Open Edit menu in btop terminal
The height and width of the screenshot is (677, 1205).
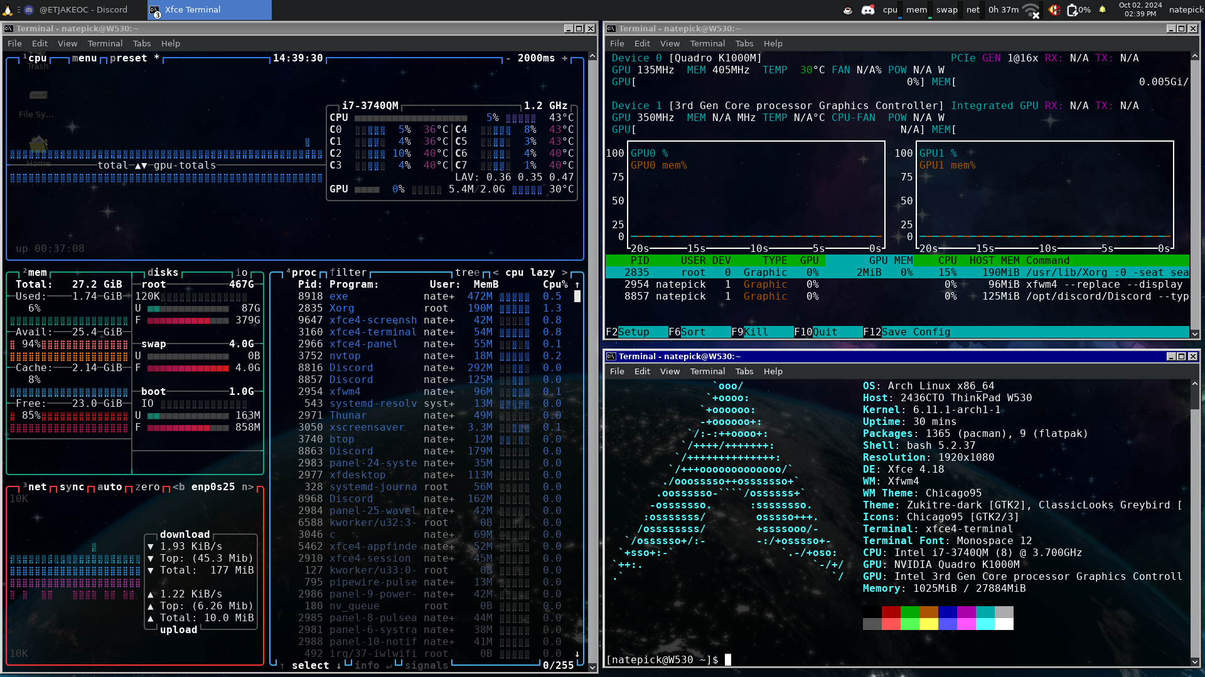[x=40, y=44]
